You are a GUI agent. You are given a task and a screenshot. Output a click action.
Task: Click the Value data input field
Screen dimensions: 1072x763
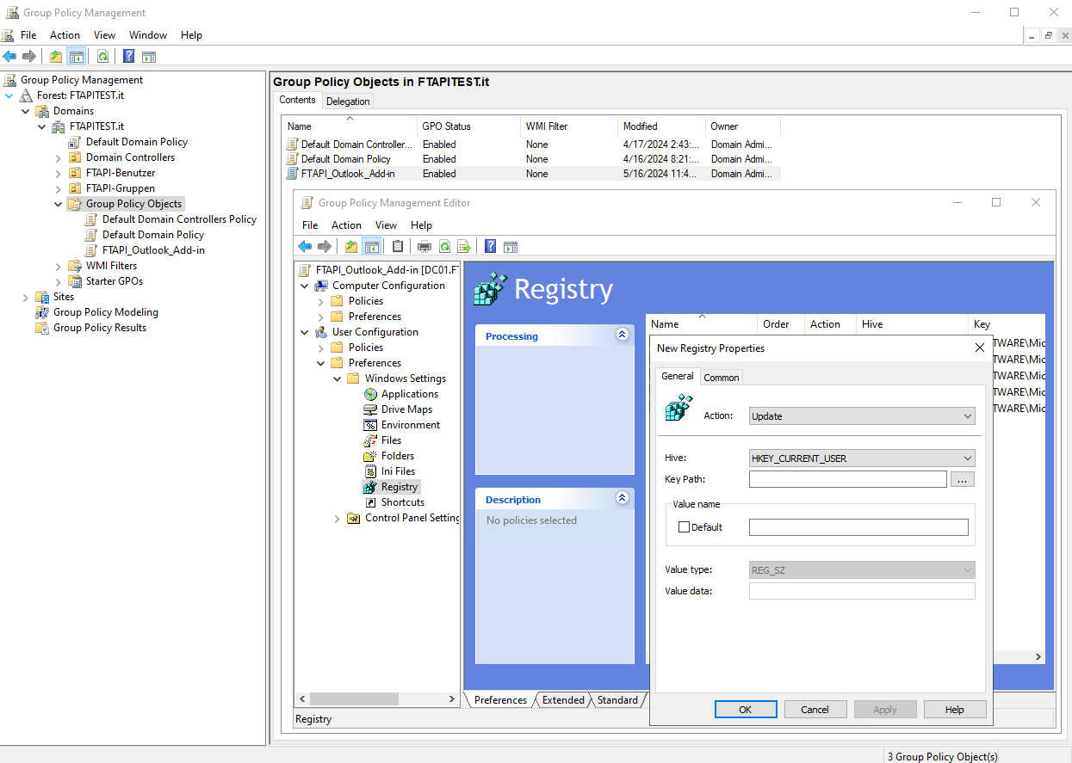(862, 591)
